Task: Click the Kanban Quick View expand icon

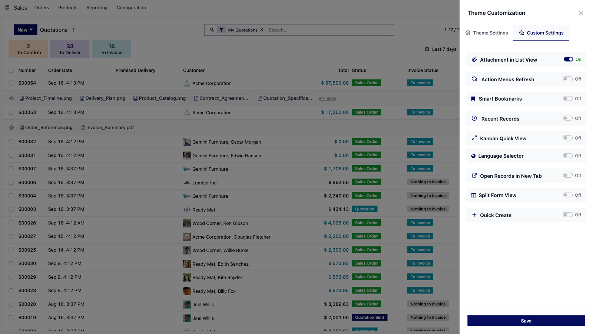Action: pos(474,138)
